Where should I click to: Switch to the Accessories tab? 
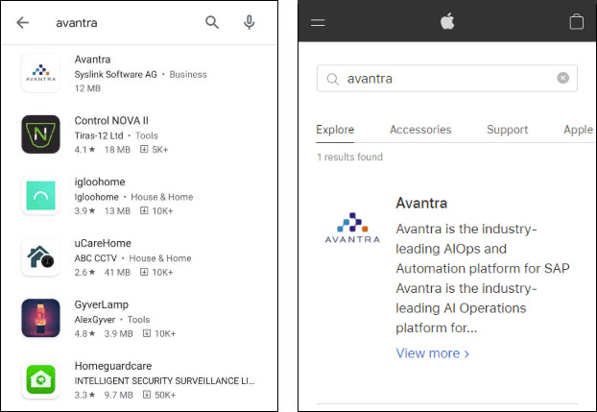pos(420,130)
